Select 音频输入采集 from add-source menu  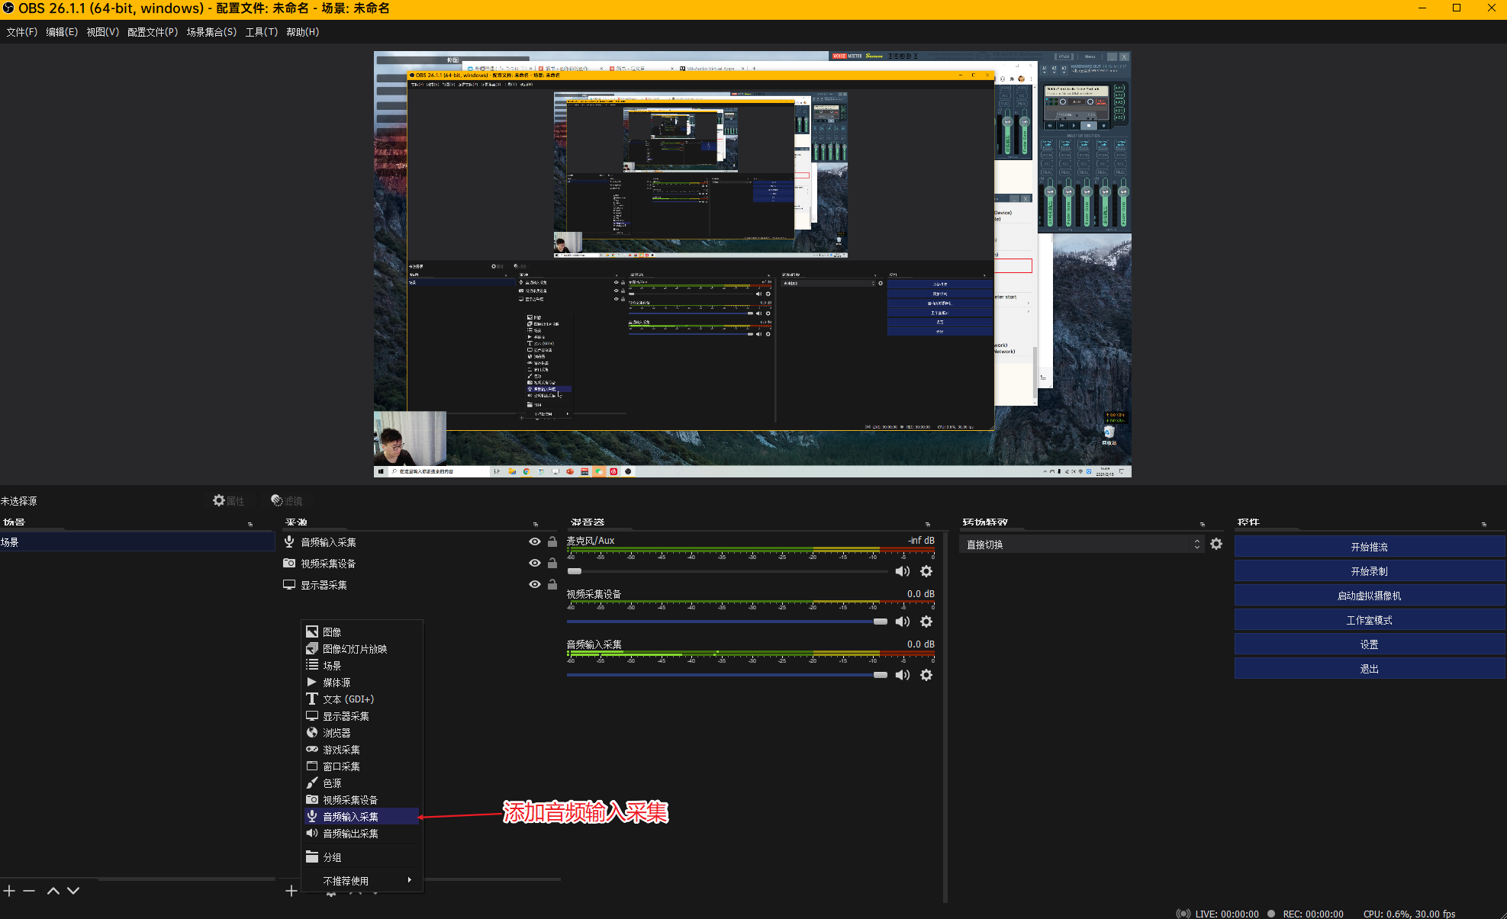tap(350, 817)
